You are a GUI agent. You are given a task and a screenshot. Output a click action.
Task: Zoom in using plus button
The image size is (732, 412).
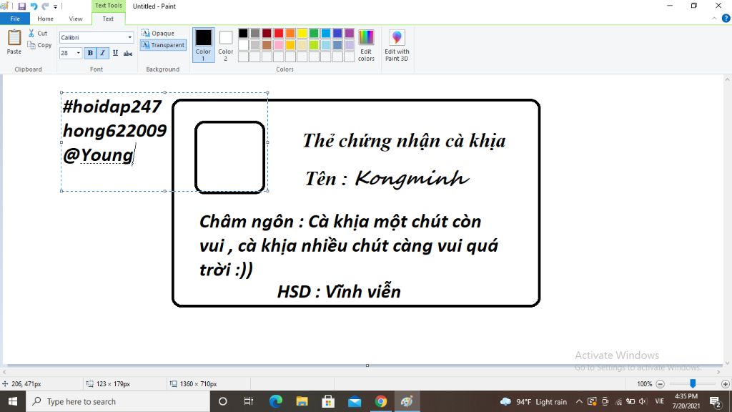click(725, 384)
